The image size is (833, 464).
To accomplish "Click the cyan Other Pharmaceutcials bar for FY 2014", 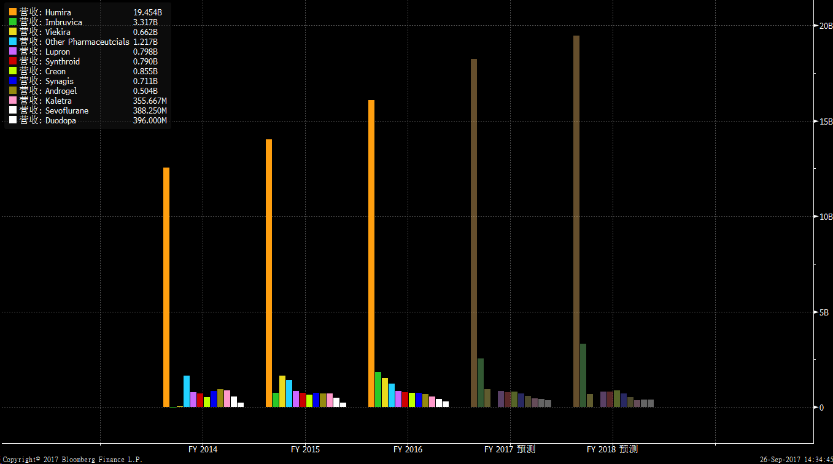I will [x=187, y=391].
